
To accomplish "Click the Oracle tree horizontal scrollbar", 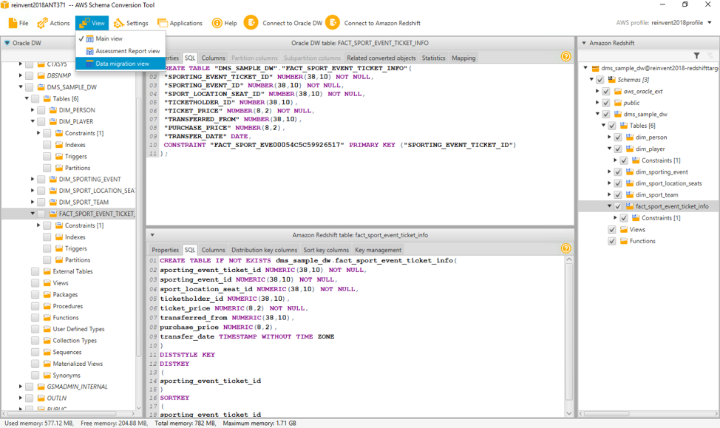I will [62, 413].
